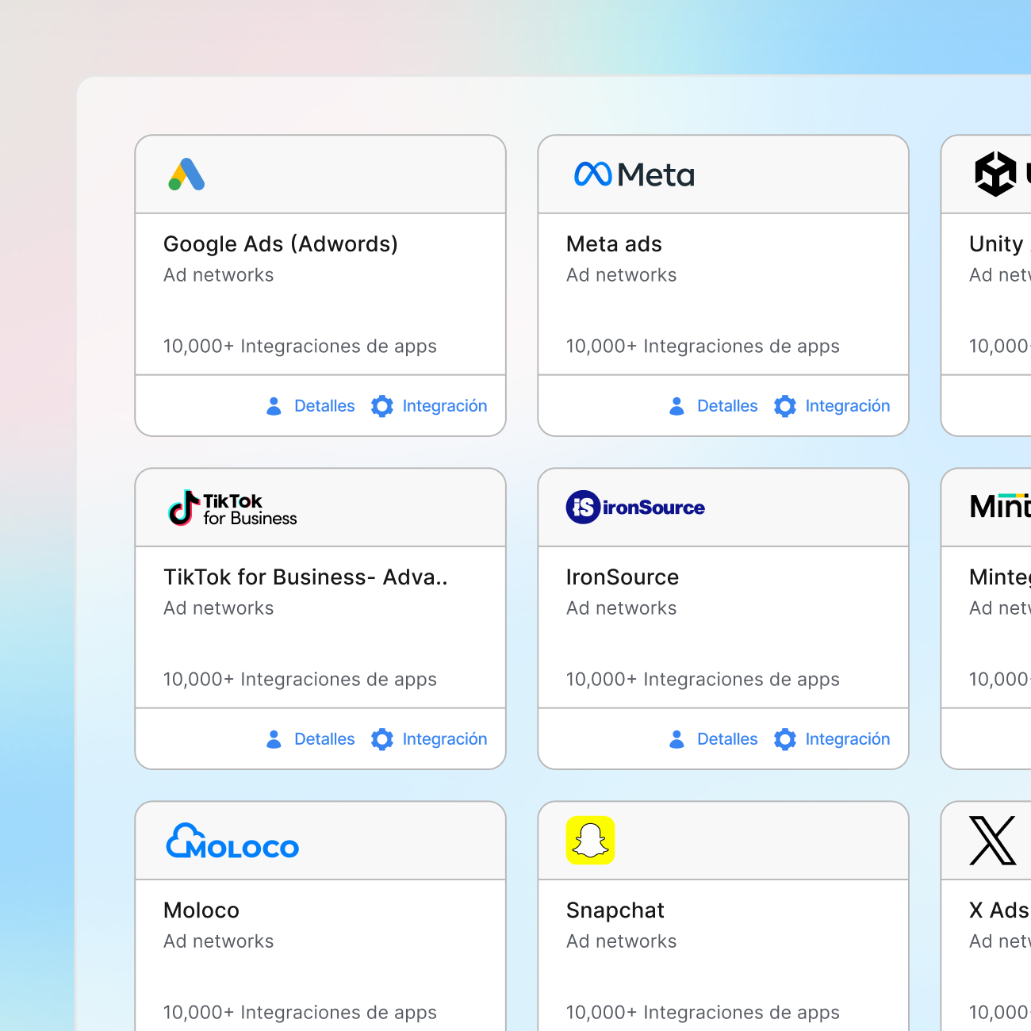This screenshot has width=1031, height=1031.
Task: Click Ad networks under Moloco
Action: 219,941
